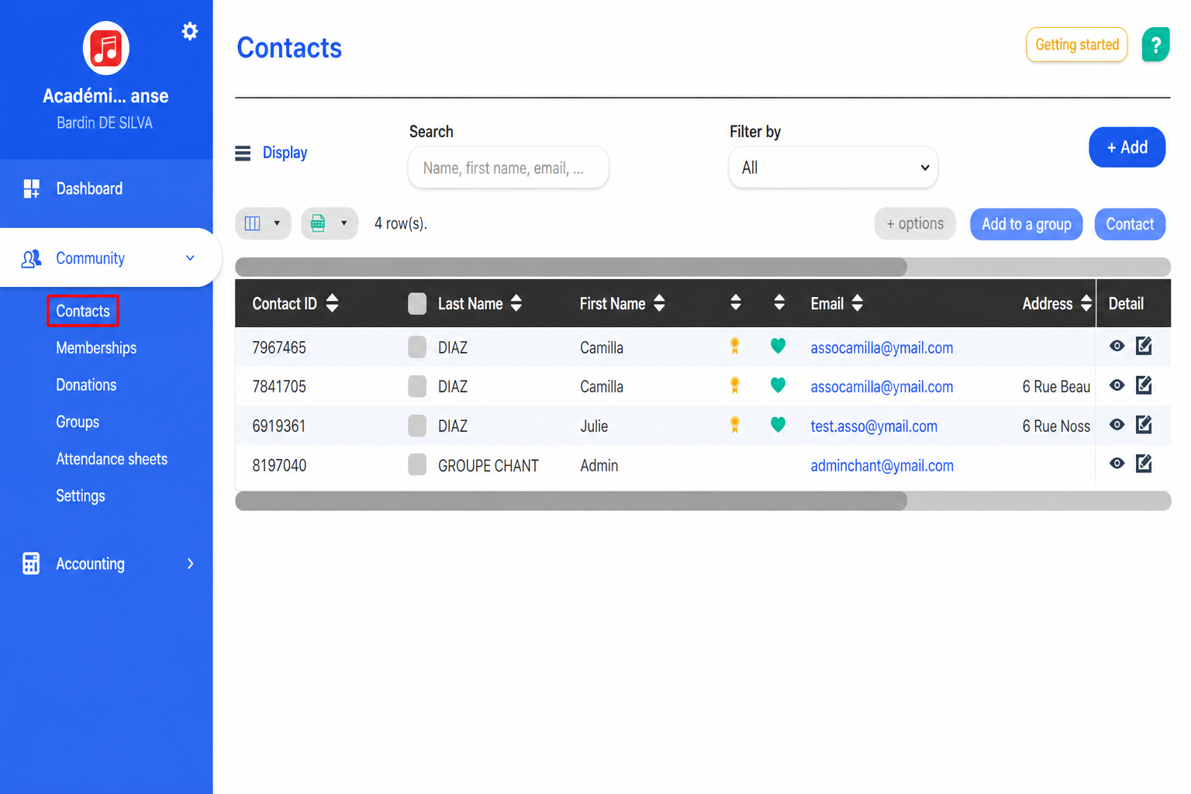Tick checkbox for Julie DIAZ
Viewport: 1191px width, 794px height.
coord(417,426)
